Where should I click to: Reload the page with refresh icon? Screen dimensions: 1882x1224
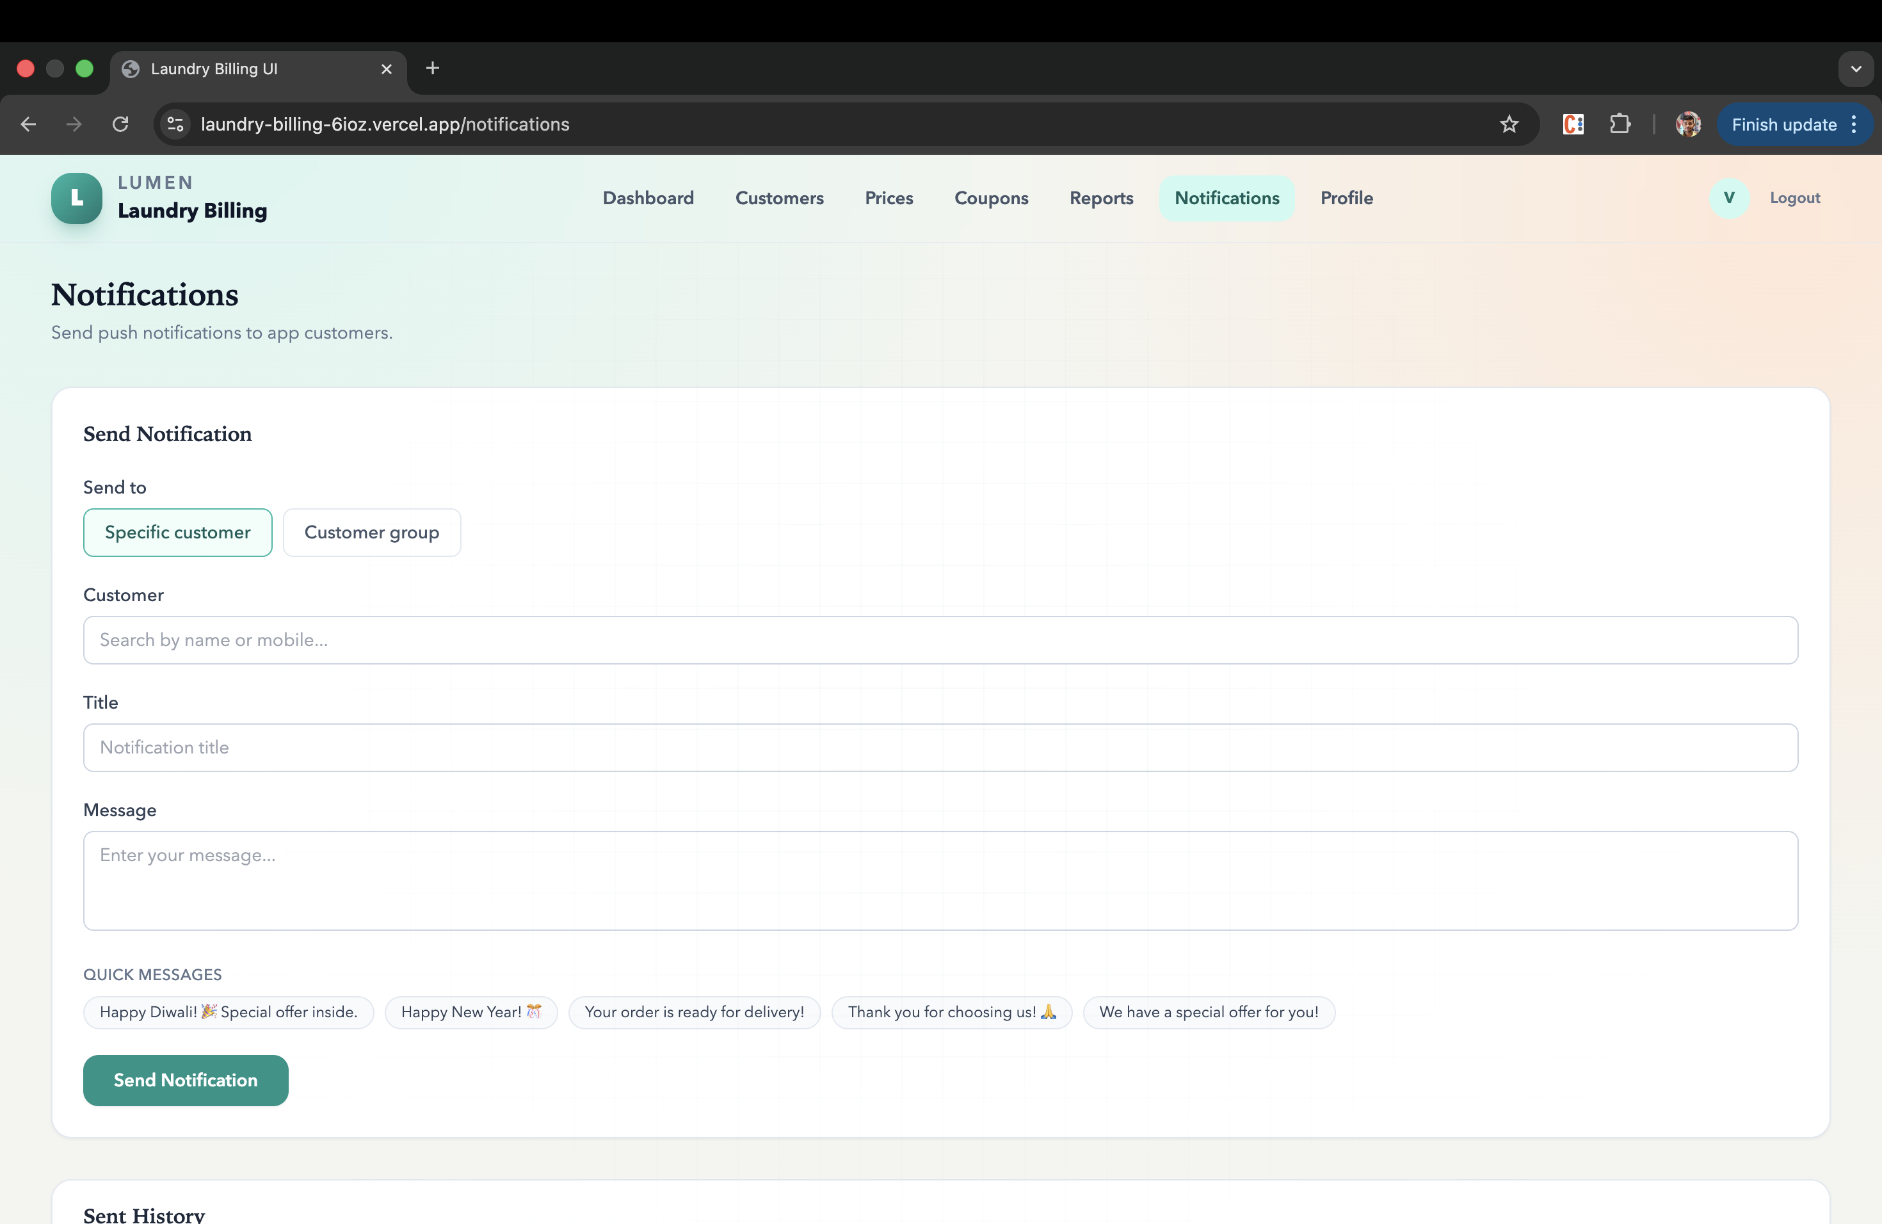pyautogui.click(x=120, y=124)
